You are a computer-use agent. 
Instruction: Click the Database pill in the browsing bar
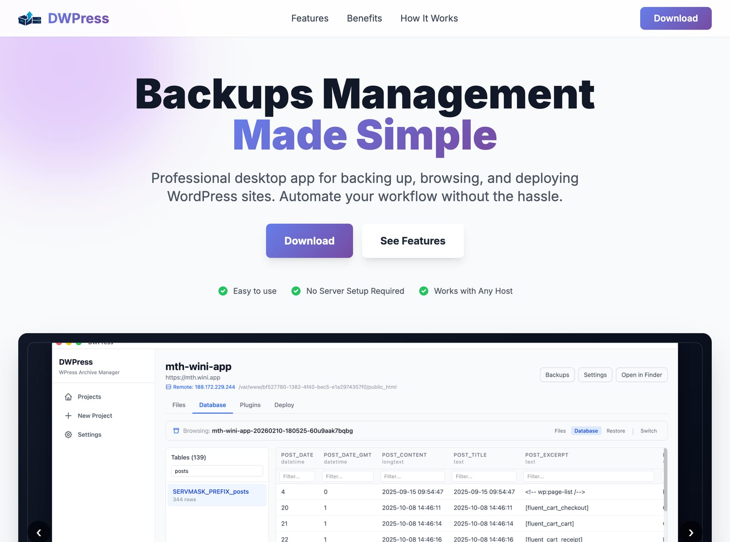click(586, 431)
